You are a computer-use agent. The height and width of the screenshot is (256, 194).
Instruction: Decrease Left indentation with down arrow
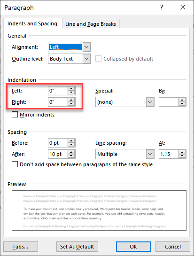[x=71, y=93]
